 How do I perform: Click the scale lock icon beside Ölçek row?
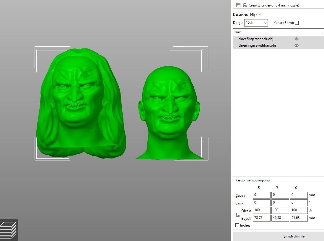point(237,215)
